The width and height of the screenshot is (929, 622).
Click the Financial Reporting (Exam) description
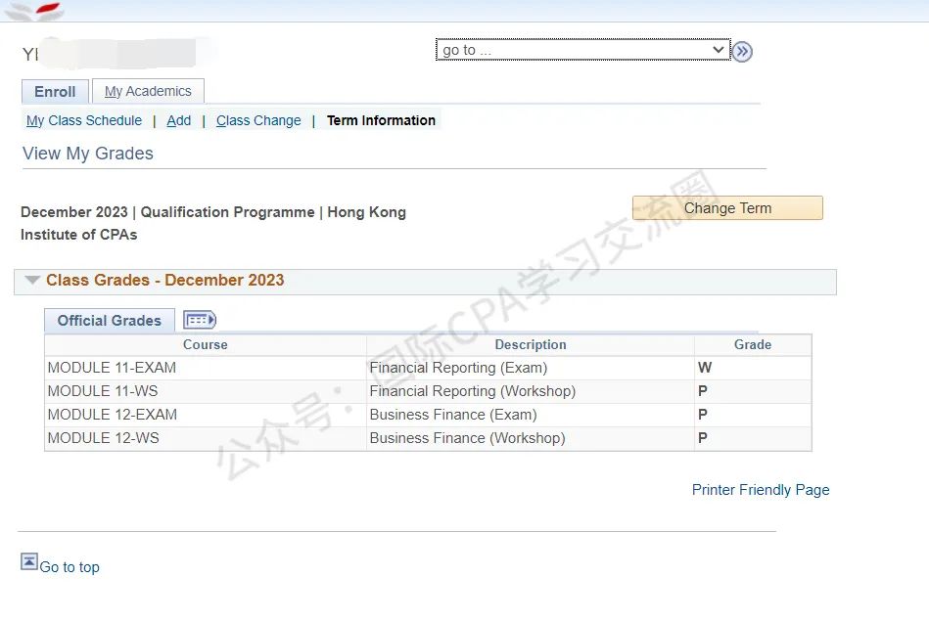point(458,368)
